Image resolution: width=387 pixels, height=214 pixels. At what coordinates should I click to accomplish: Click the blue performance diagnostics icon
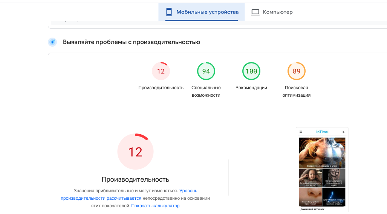click(x=53, y=42)
